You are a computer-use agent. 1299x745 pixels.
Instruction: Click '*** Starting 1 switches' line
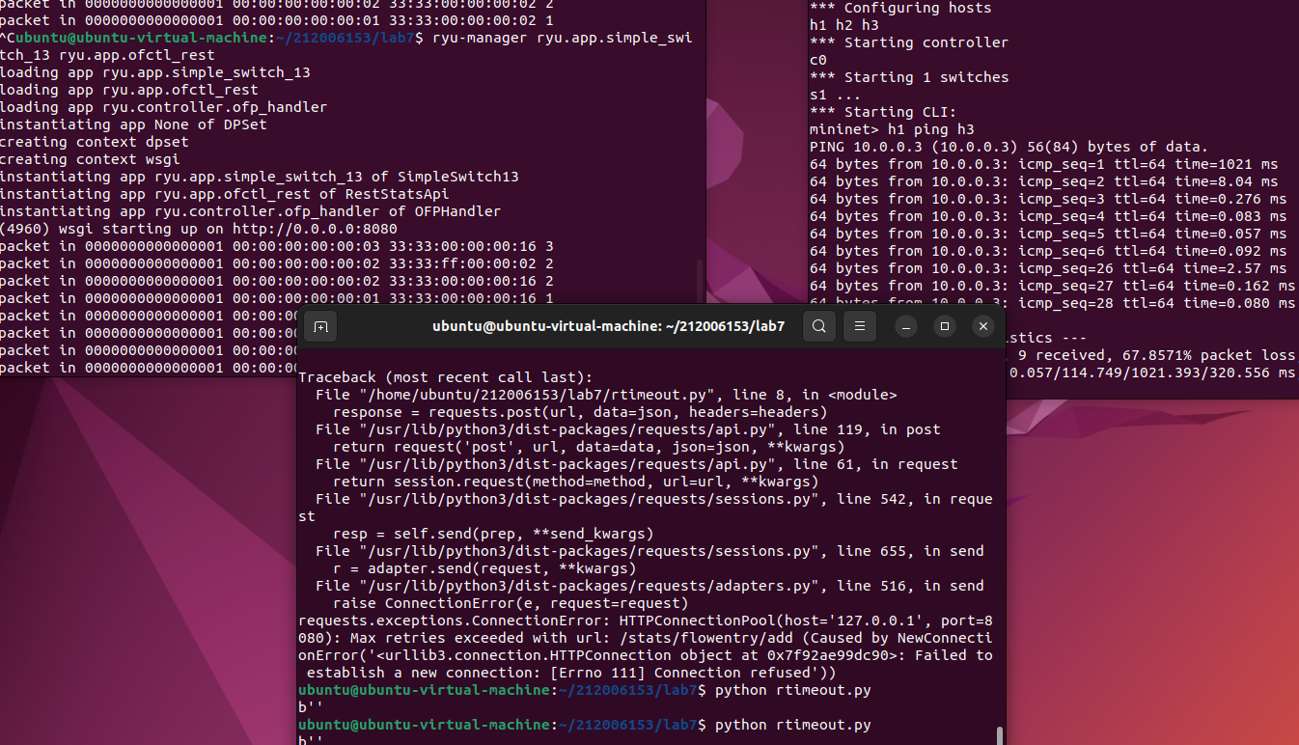pos(909,77)
